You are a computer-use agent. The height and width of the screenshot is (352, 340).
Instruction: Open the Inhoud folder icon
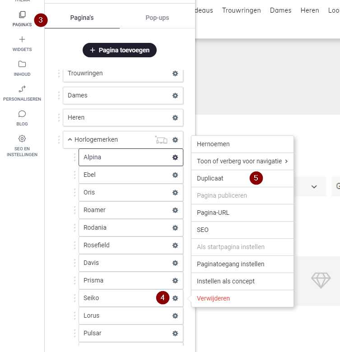tap(22, 64)
